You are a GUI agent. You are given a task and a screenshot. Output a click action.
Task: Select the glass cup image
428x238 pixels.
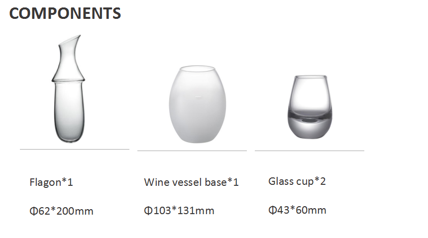tap(310, 107)
